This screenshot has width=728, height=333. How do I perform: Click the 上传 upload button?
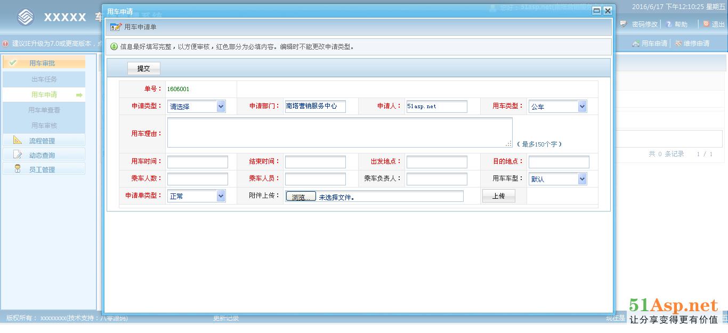coord(498,196)
